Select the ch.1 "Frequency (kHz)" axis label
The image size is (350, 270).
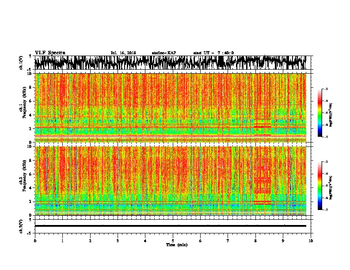(24, 102)
